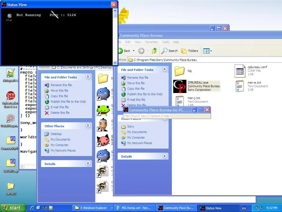
Task: Collapse File and Folder Tasks in Desktop window
Action: pyautogui.click(x=88, y=77)
